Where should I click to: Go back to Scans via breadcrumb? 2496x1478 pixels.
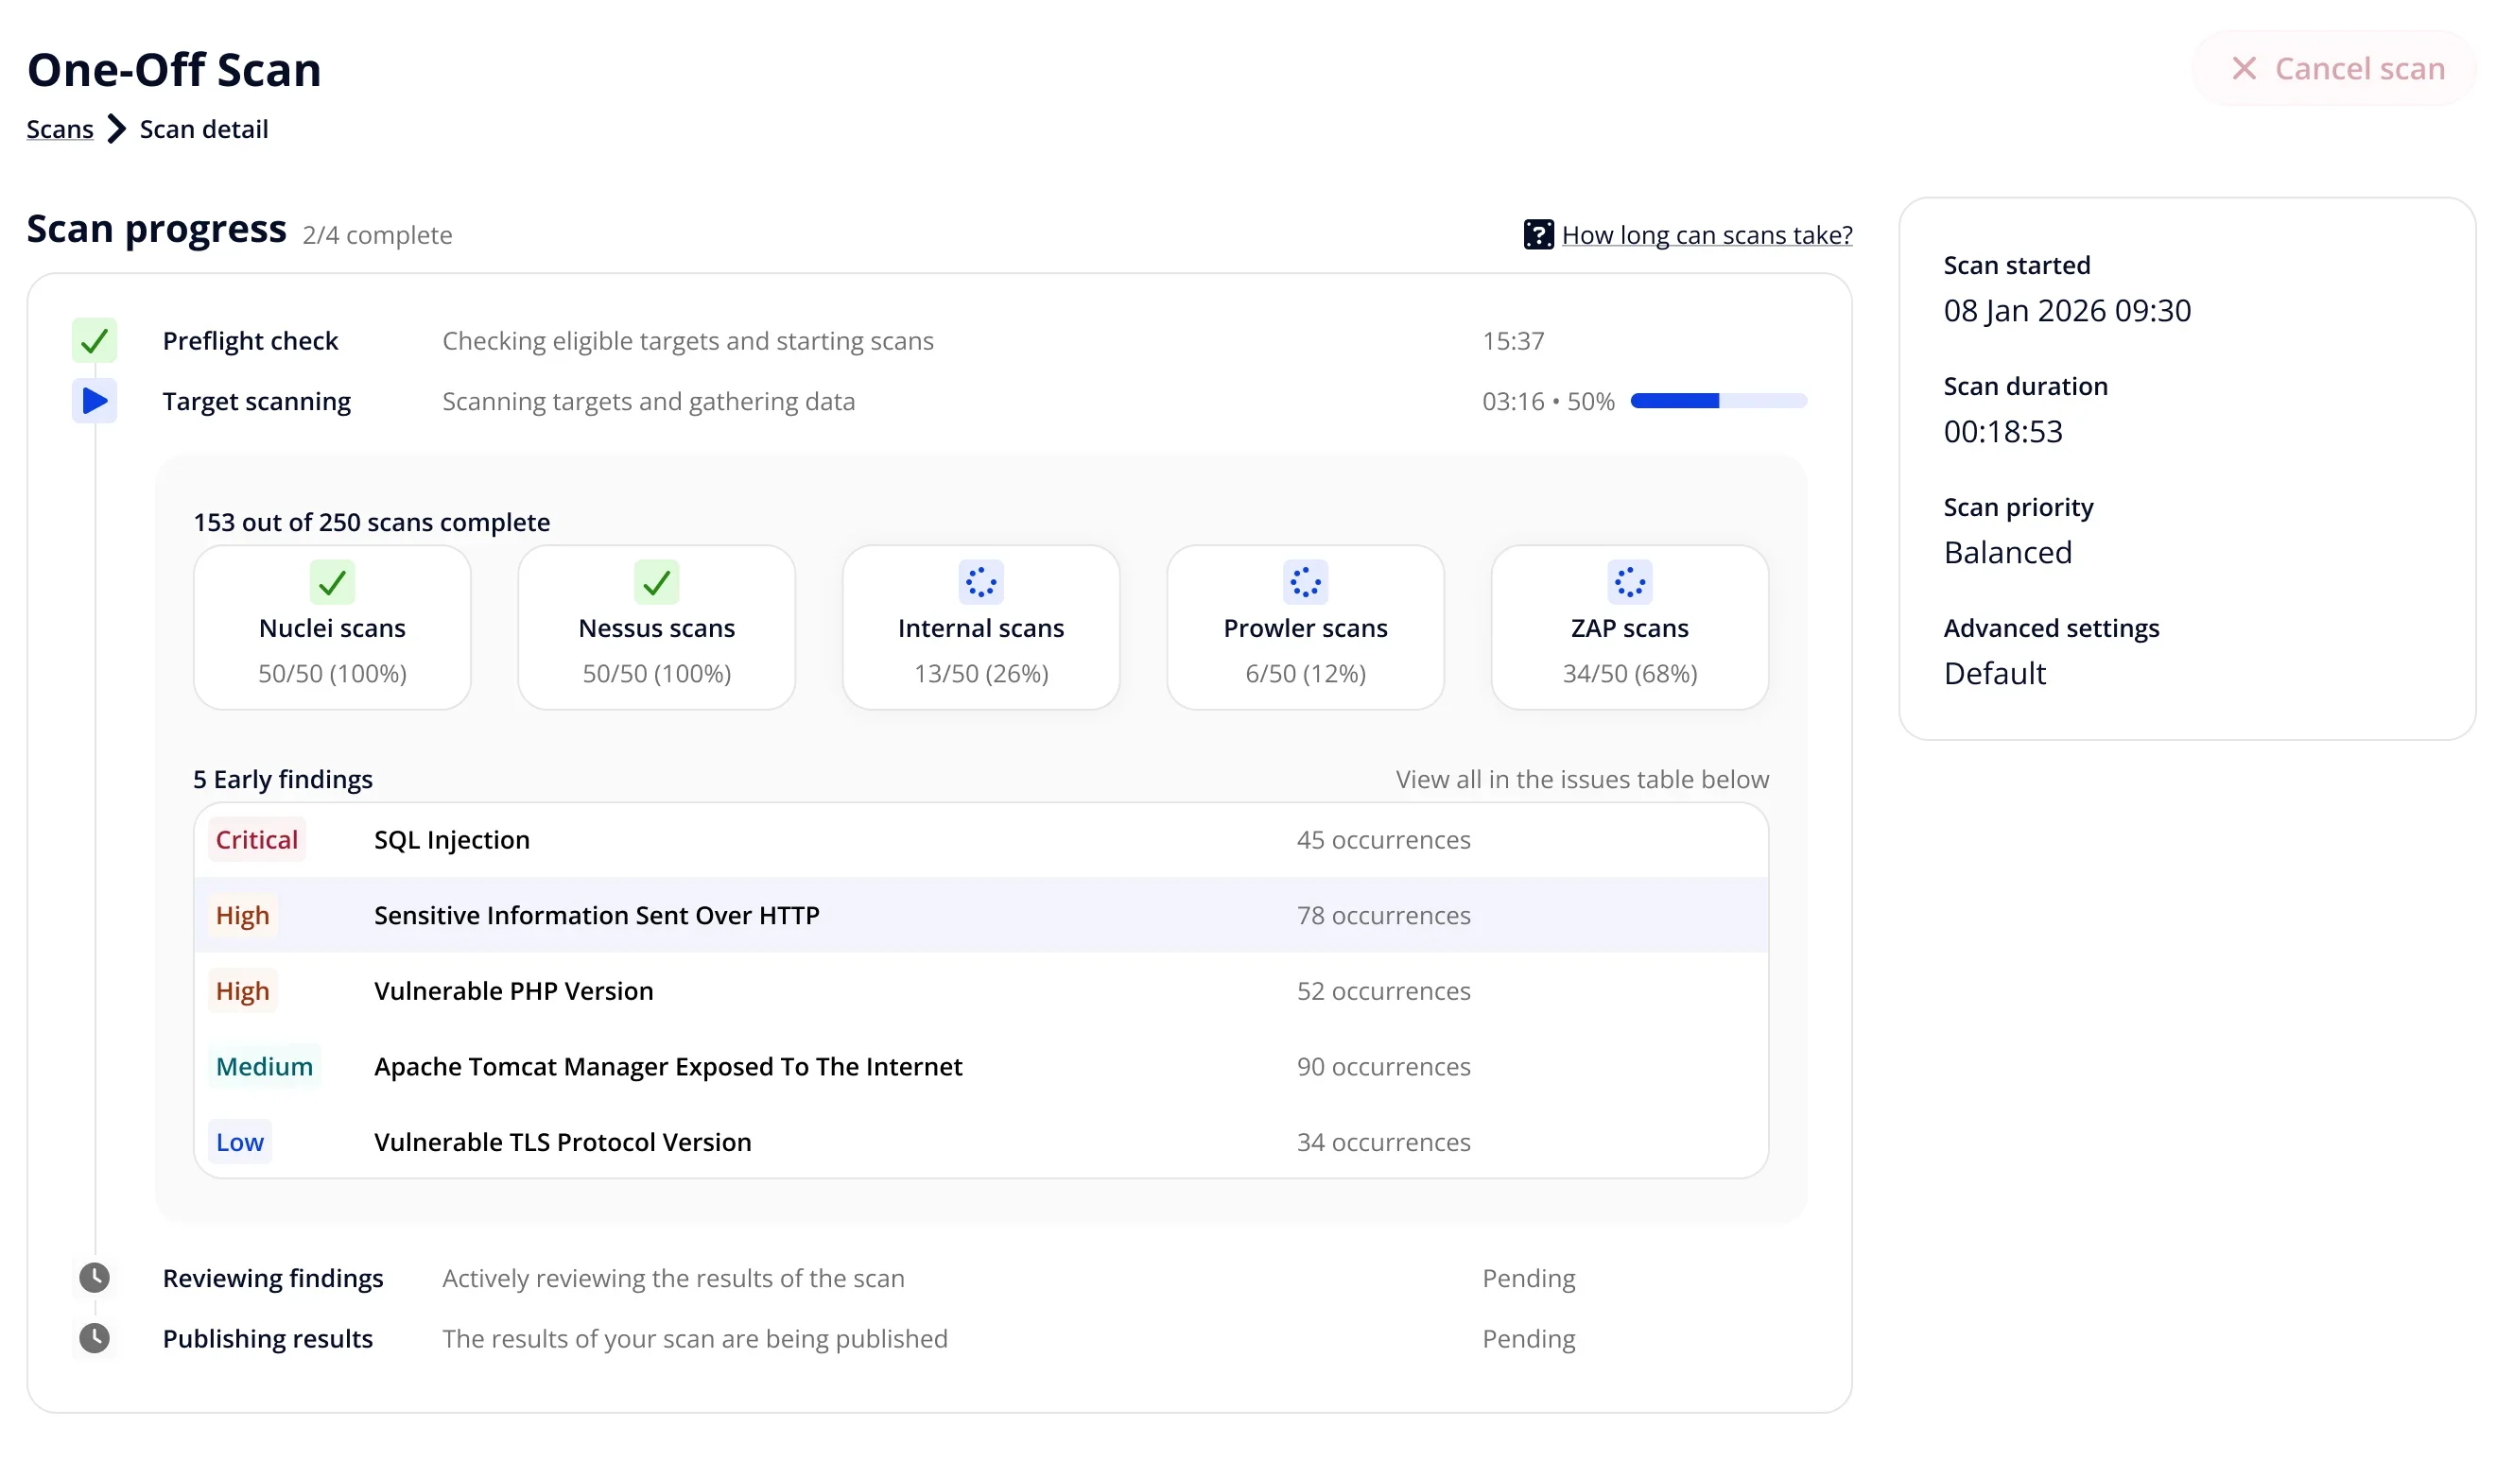click(x=60, y=129)
